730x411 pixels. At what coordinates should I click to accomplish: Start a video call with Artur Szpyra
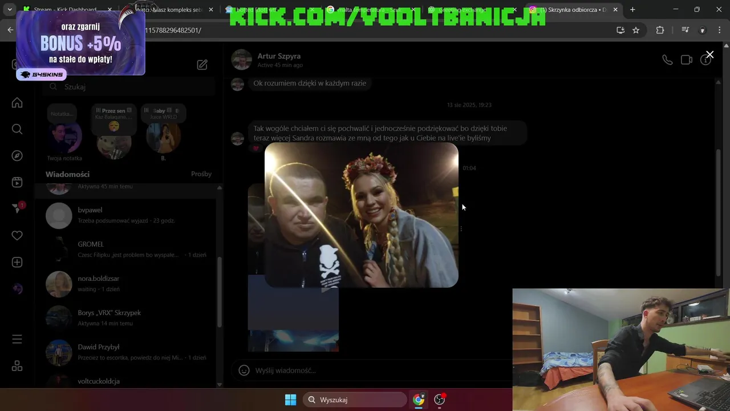point(687,60)
